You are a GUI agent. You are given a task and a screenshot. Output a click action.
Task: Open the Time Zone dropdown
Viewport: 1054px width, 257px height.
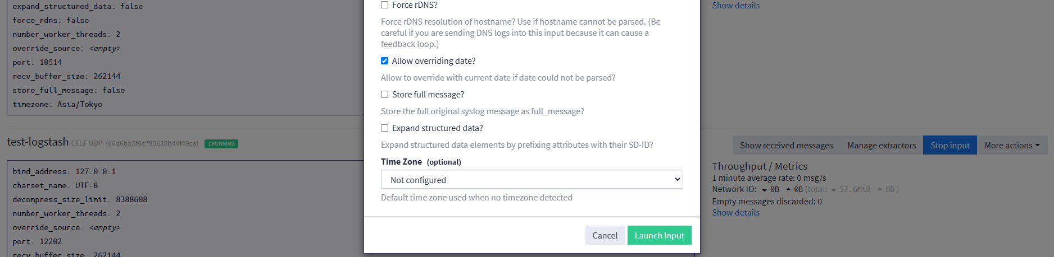point(531,180)
